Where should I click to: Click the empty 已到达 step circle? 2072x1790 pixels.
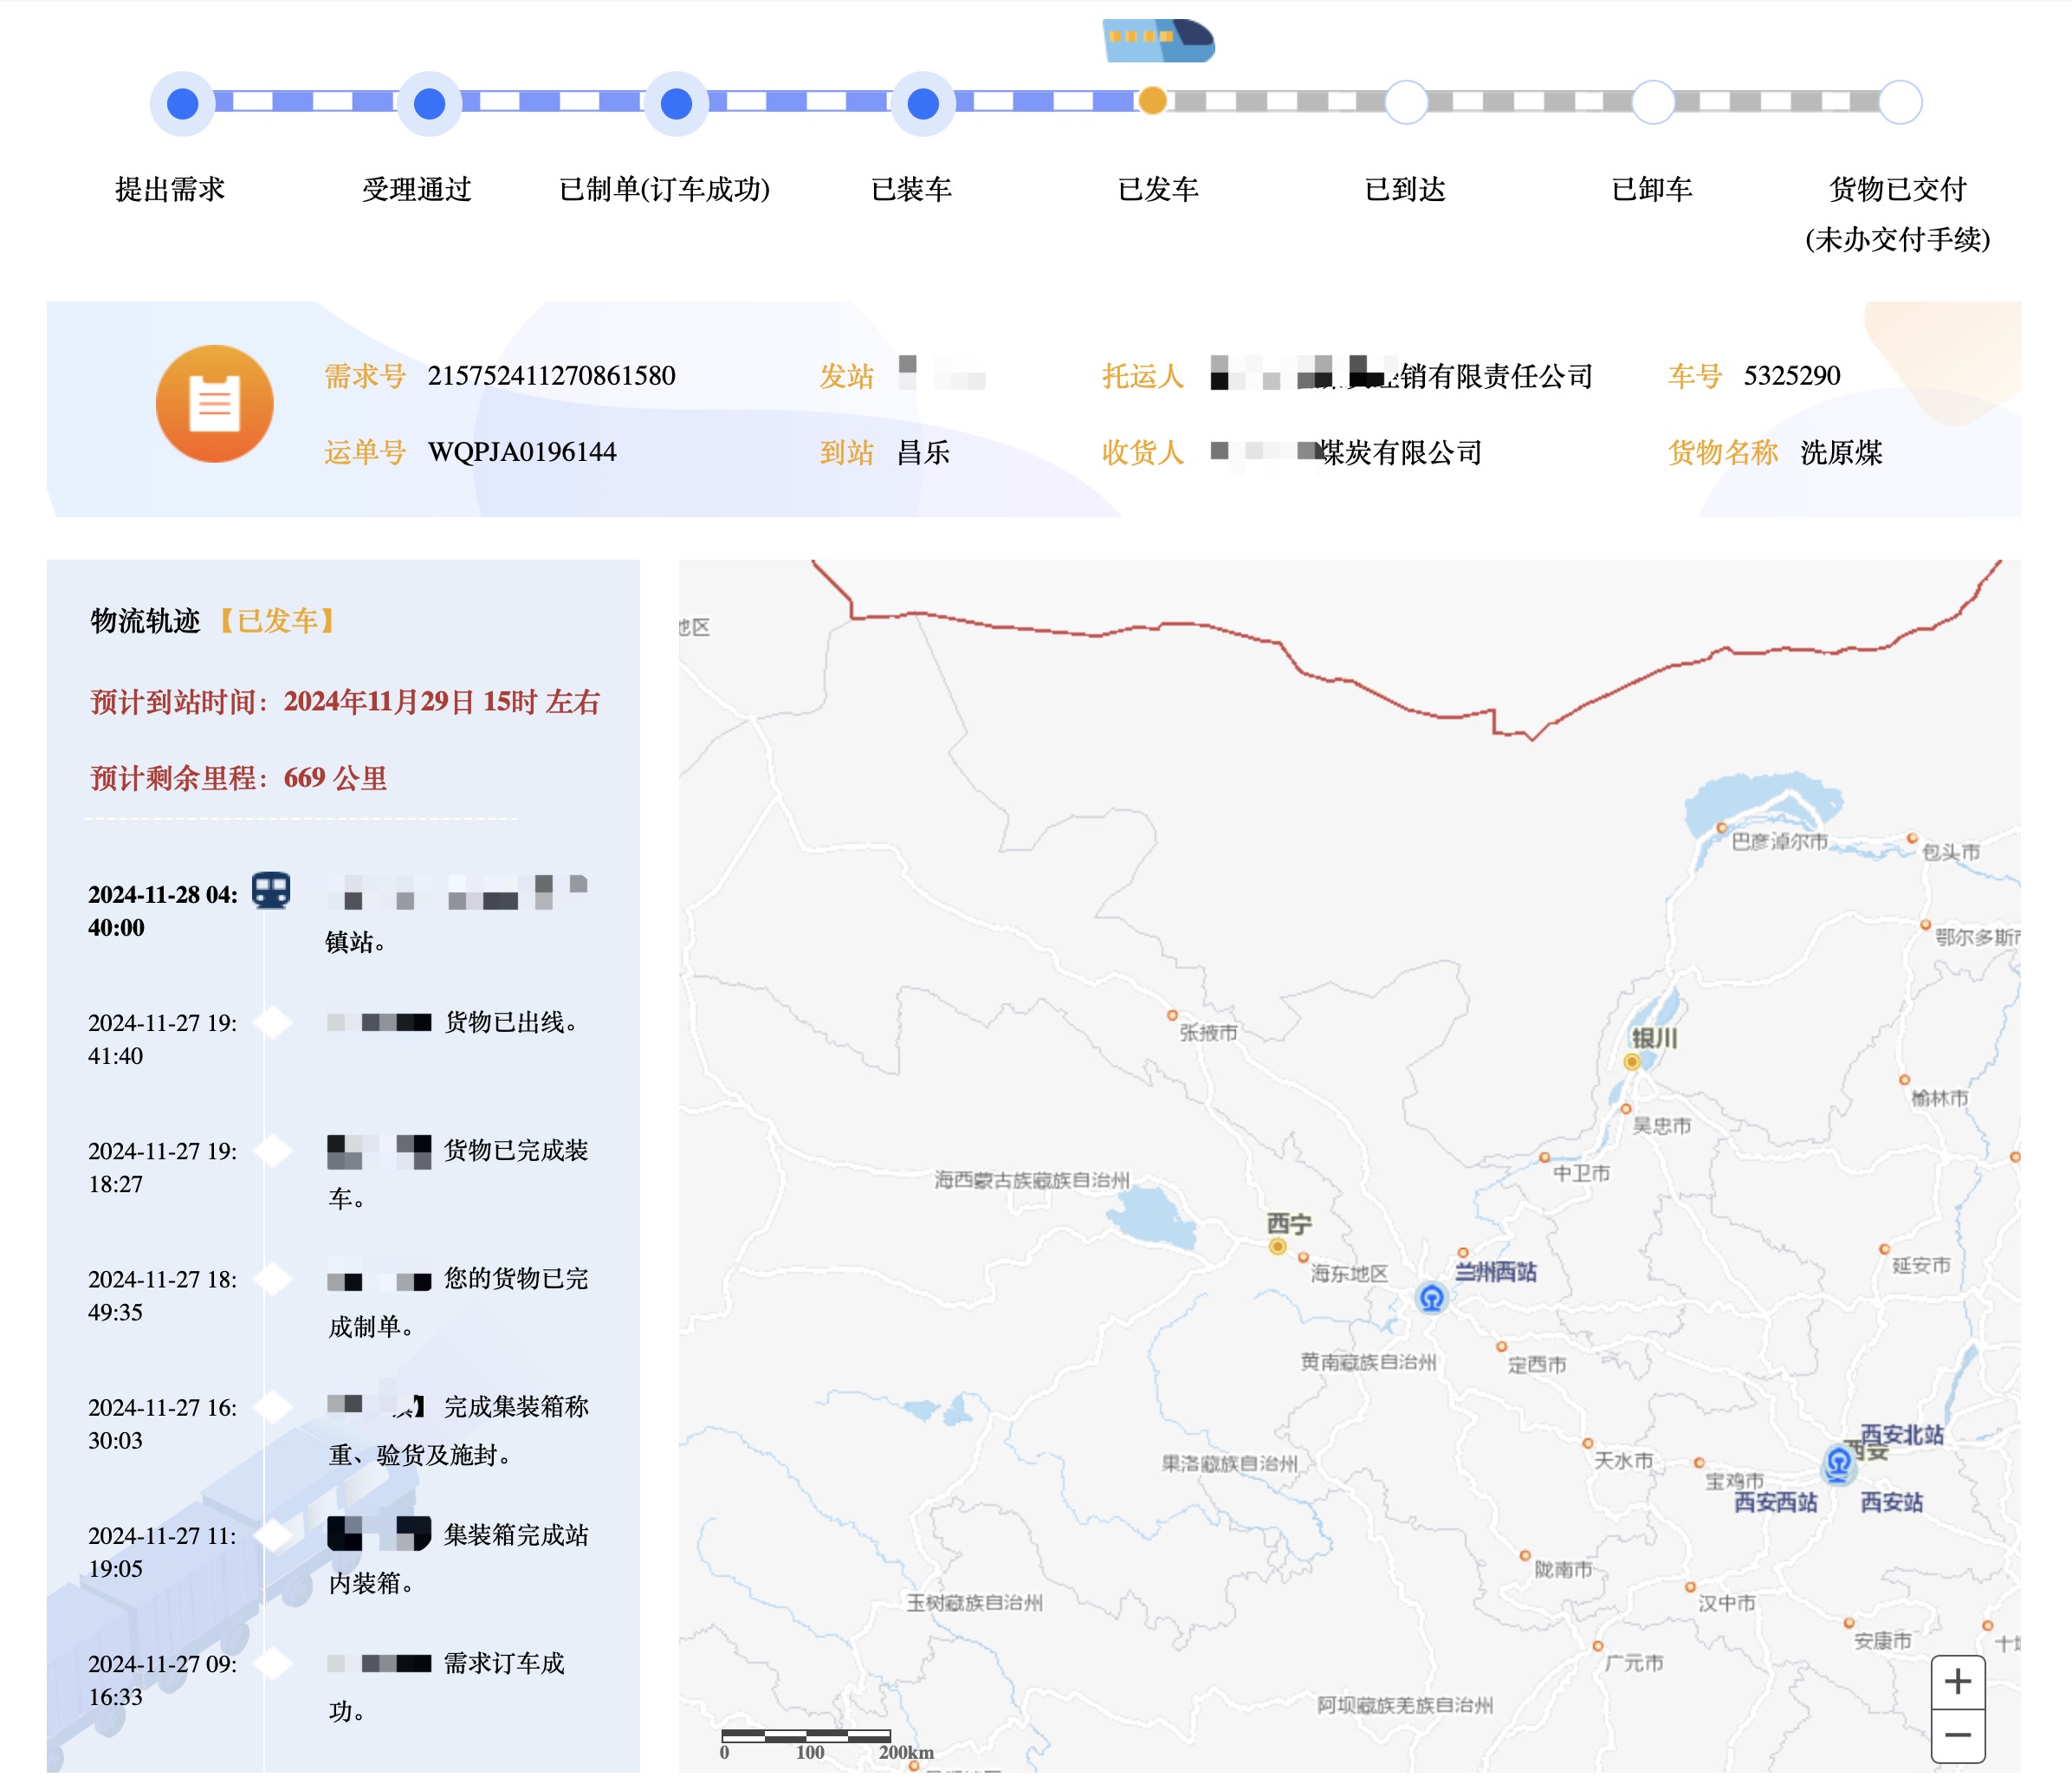(1406, 102)
